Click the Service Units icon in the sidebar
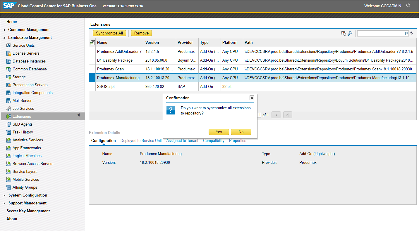419x231 pixels. click(x=9, y=46)
